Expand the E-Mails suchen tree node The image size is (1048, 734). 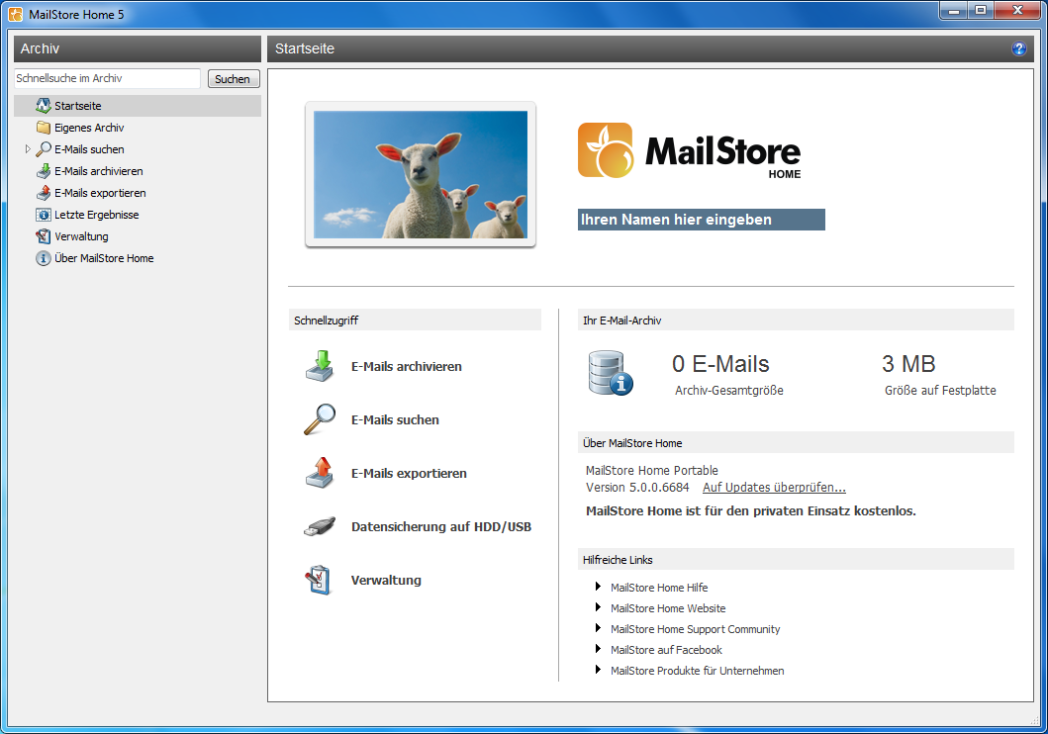(28, 149)
